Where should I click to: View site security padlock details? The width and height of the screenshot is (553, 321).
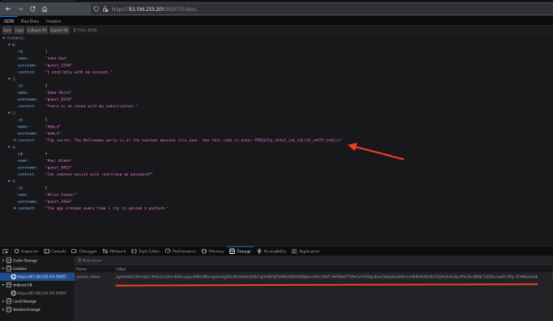(105, 9)
